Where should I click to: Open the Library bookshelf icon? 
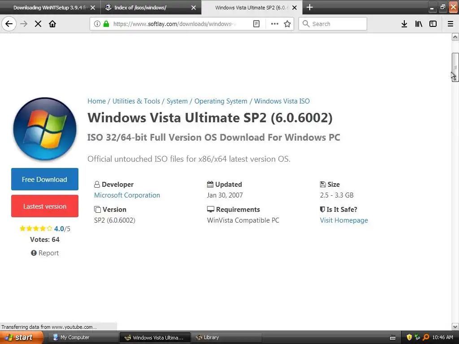click(419, 24)
